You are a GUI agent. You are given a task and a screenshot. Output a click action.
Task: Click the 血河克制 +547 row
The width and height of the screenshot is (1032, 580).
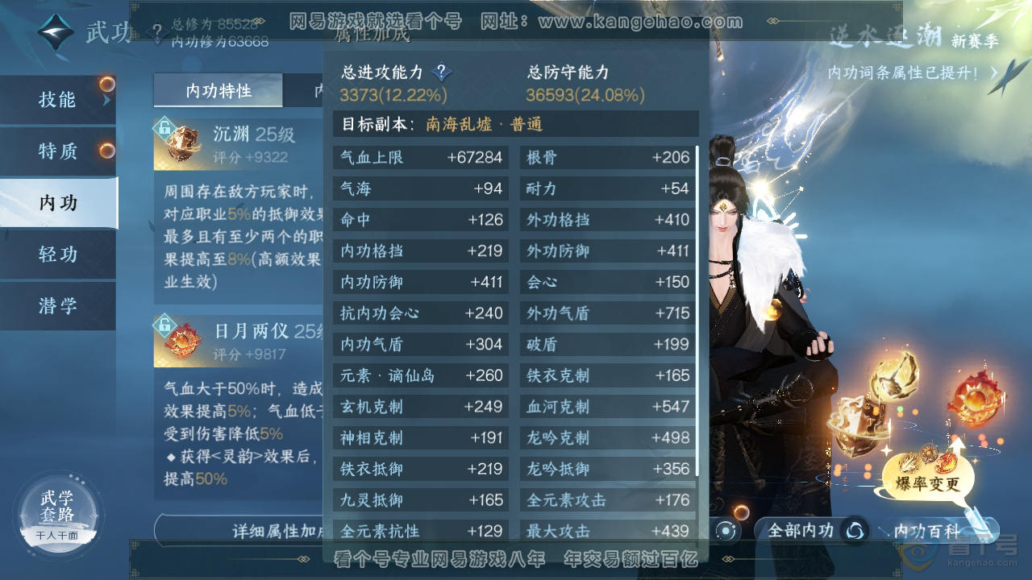point(607,406)
